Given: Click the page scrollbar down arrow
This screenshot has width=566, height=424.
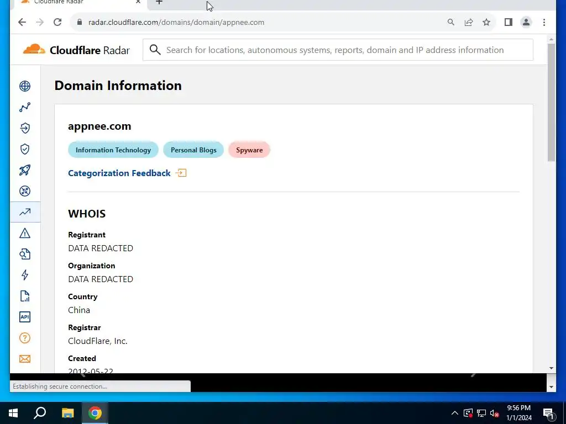Looking at the screenshot, I should (x=551, y=368).
